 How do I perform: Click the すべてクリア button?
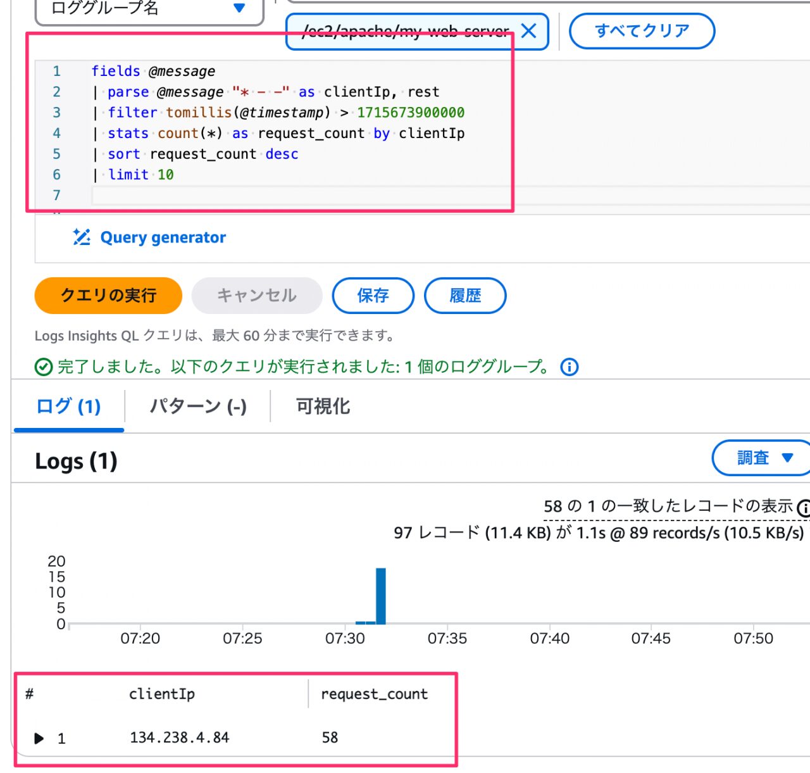642,30
